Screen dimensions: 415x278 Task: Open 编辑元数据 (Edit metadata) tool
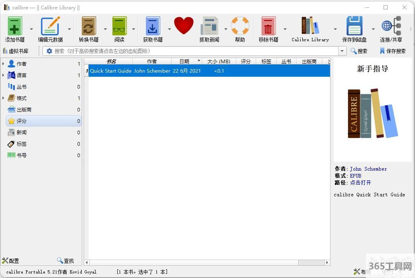[50, 26]
